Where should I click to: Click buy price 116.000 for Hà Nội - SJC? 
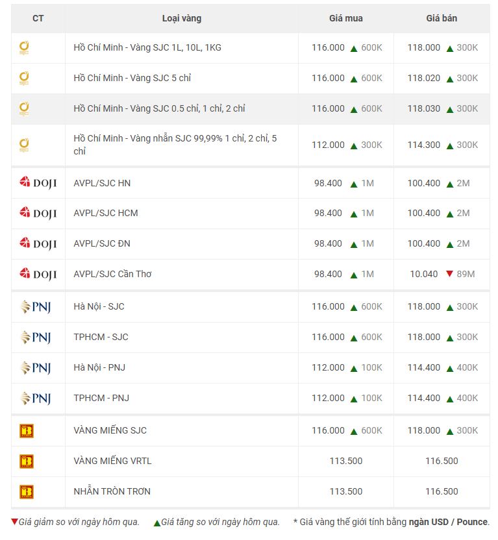point(328,306)
